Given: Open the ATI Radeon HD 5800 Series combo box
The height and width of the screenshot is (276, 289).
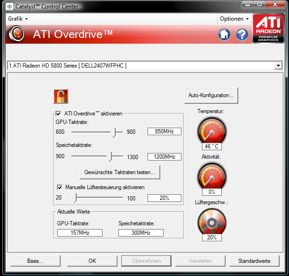Looking at the screenshot, I should (x=145, y=66).
